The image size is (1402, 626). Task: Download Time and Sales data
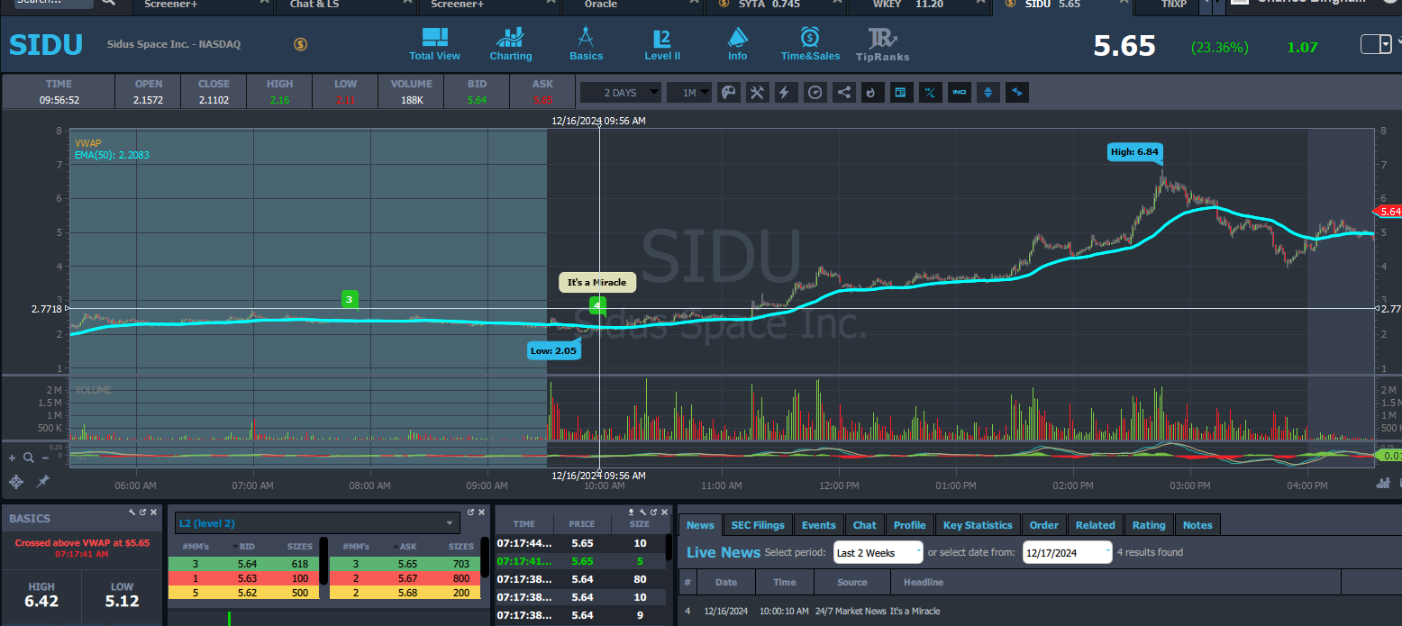[x=632, y=512]
